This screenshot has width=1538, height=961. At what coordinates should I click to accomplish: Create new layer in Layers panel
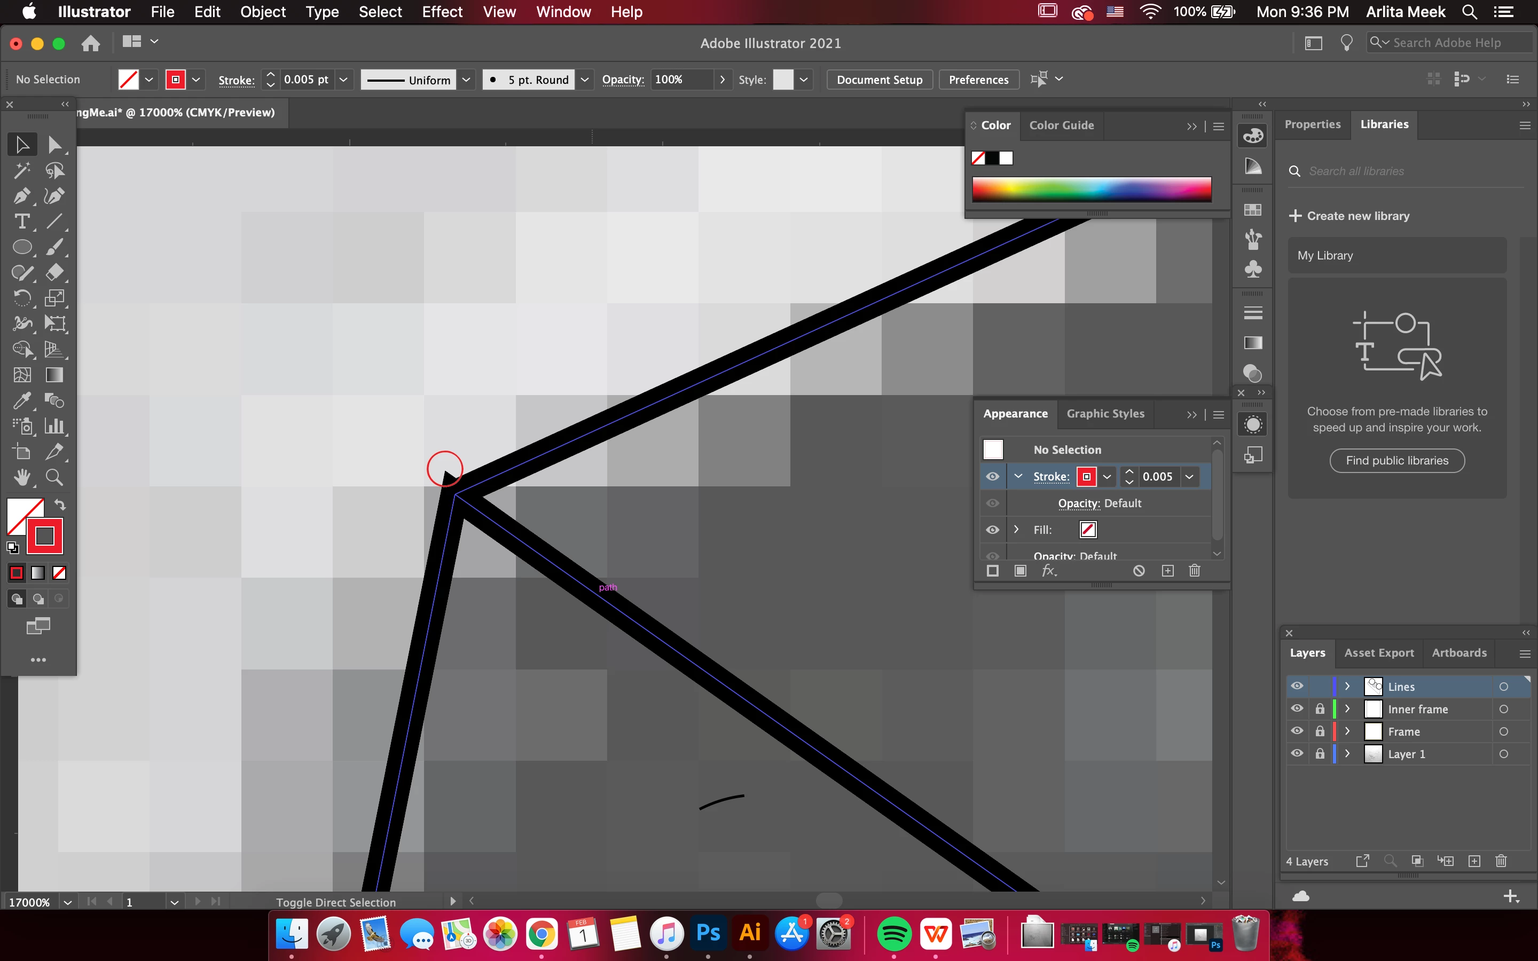pyautogui.click(x=1474, y=861)
